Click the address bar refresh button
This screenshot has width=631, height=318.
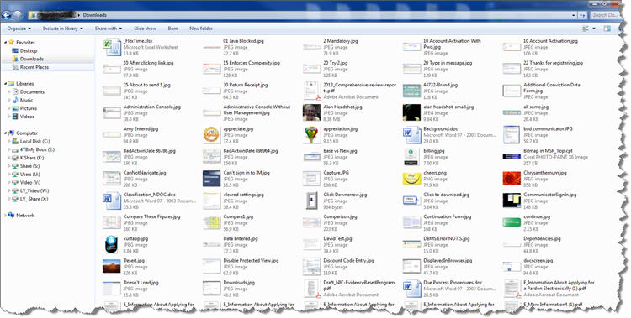582,15
